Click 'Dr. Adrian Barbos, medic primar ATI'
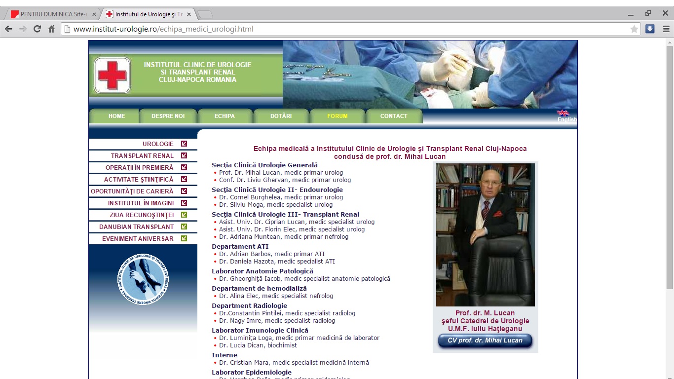674x379 pixels. point(272,254)
